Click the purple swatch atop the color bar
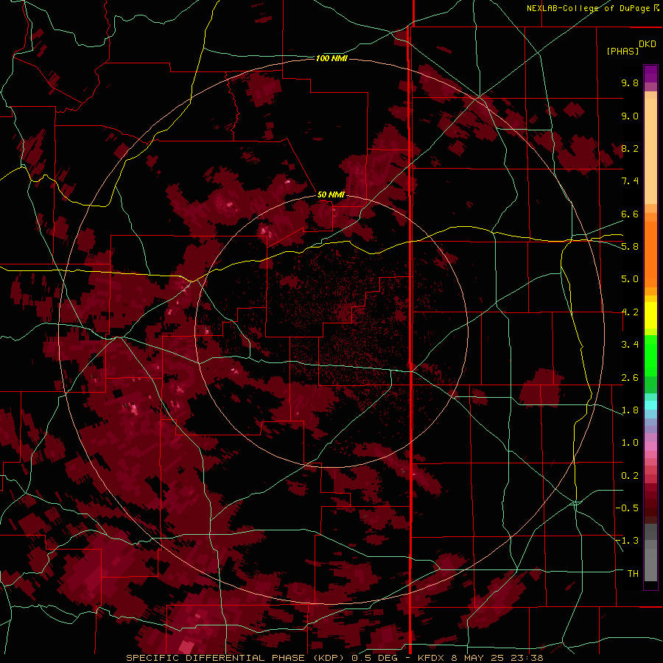 650,74
